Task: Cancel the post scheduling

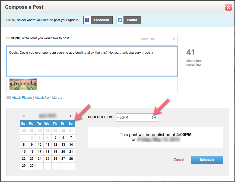Action: (179, 159)
